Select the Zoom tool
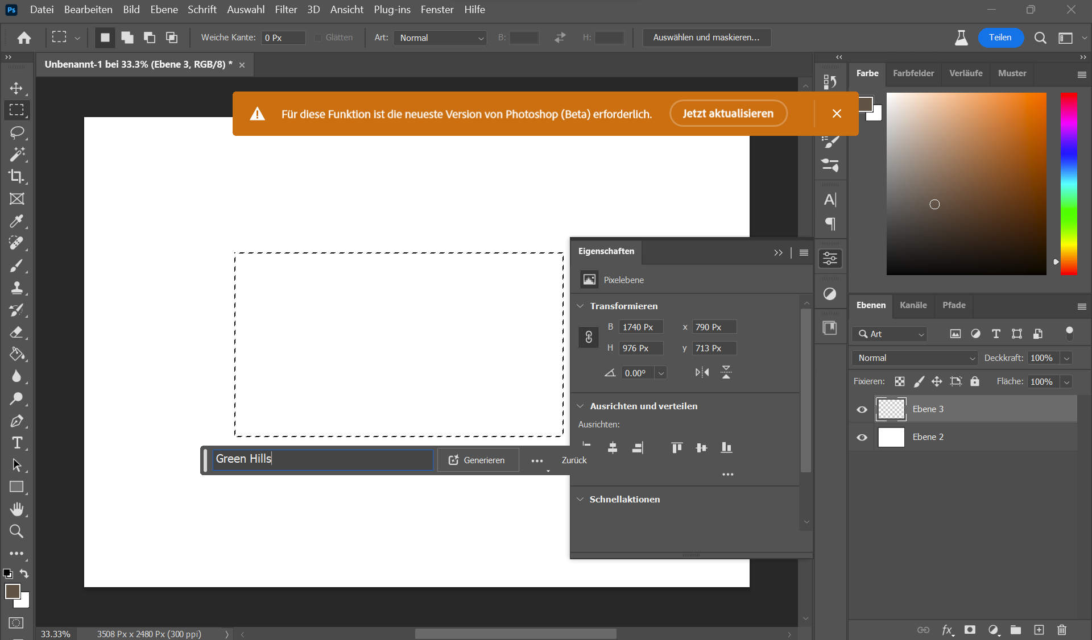Viewport: 1092px width, 640px height. (16, 531)
